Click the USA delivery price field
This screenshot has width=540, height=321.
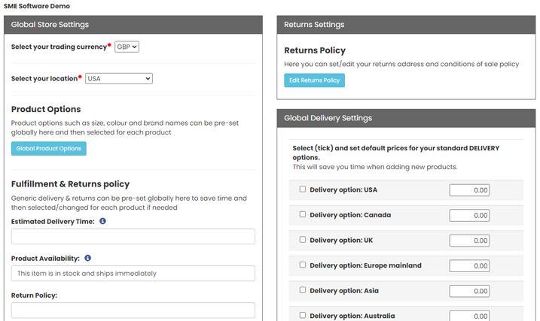pyautogui.click(x=468, y=190)
